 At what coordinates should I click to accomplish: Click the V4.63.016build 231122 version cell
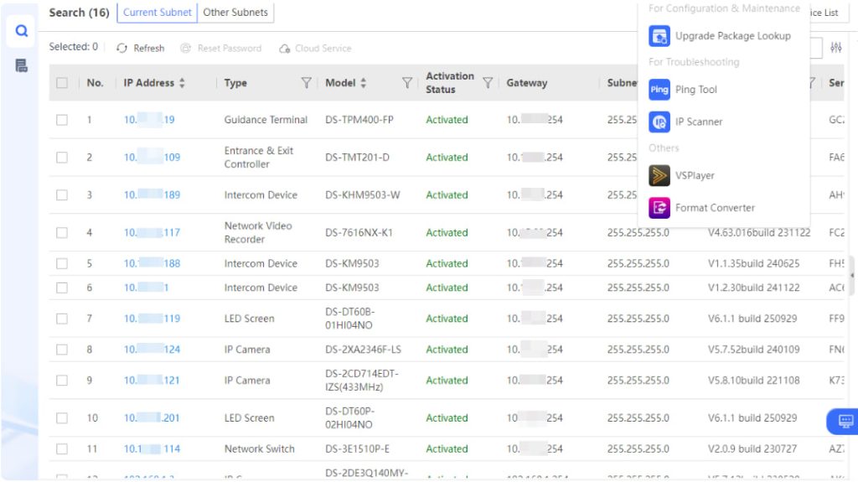759,233
